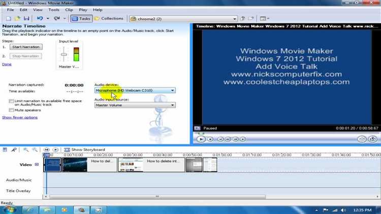Click the Stop Narration button
Image resolution: width=381 pixels, height=214 pixels.
[x=25, y=56]
